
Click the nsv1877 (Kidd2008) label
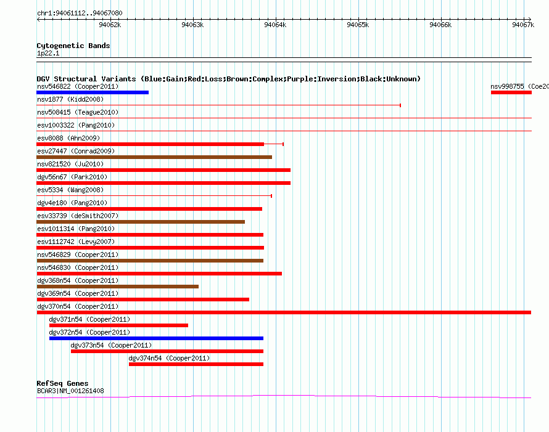[70, 99]
